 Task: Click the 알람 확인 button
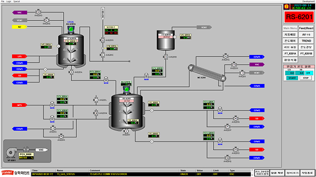(277, 173)
